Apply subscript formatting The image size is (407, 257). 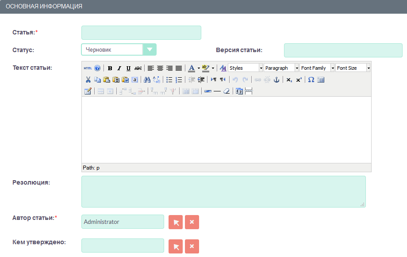coord(289,80)
